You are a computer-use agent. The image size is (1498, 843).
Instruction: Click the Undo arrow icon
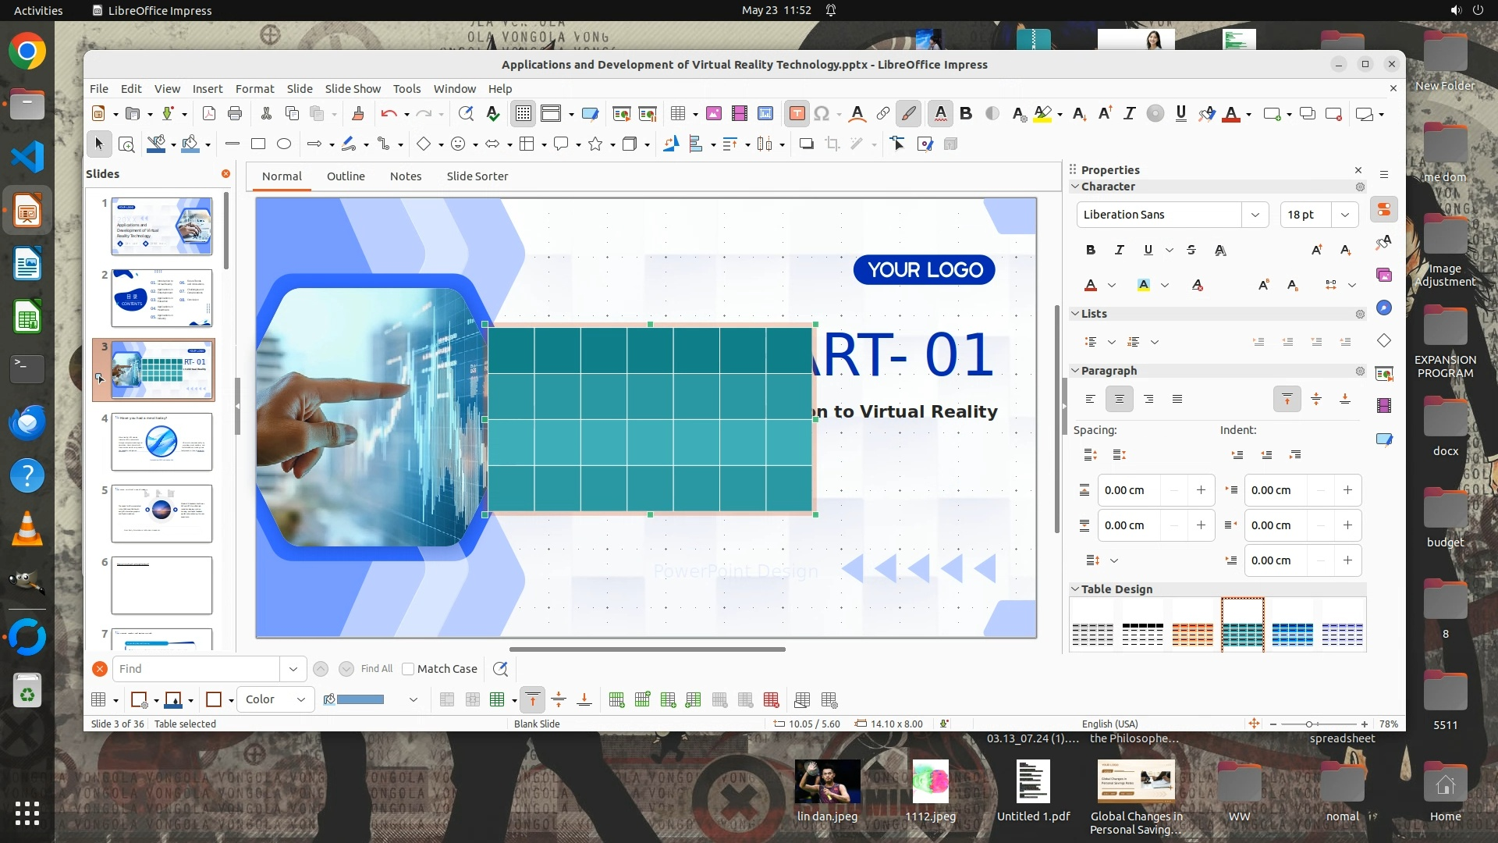tap(389, 114)
